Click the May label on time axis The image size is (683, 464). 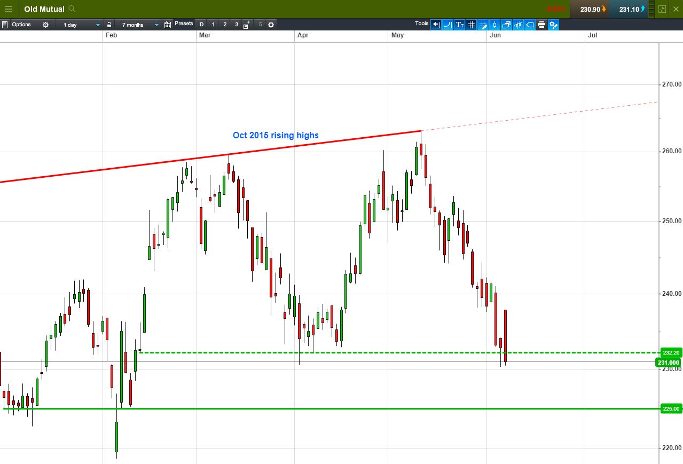click(397, 35)
